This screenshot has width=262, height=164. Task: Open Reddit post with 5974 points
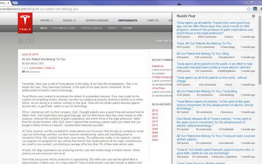click(x=215, y=28)
